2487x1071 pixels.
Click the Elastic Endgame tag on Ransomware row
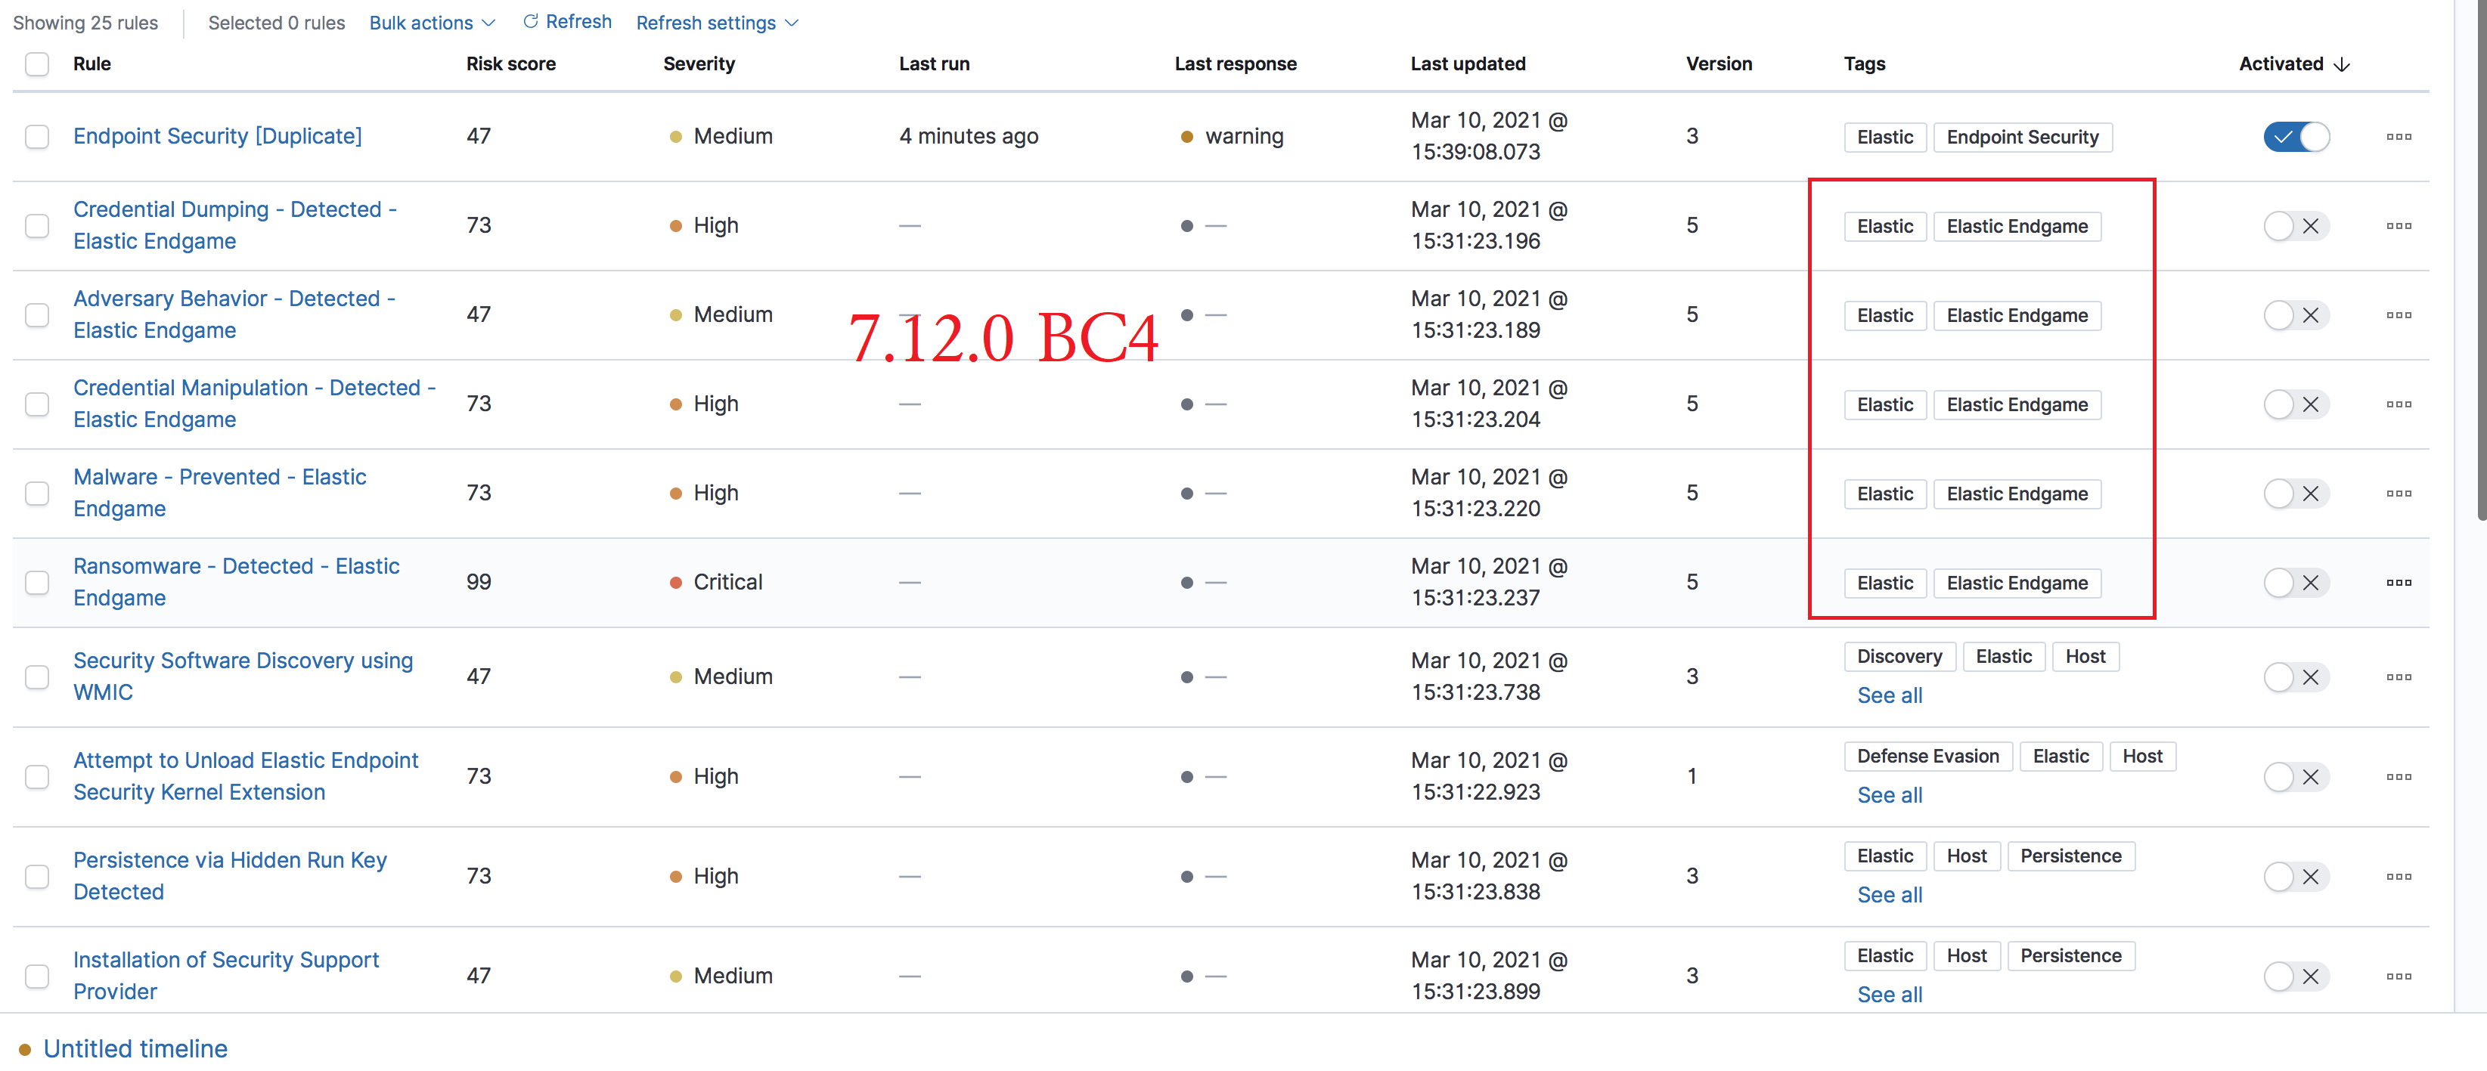[2017, 582]
